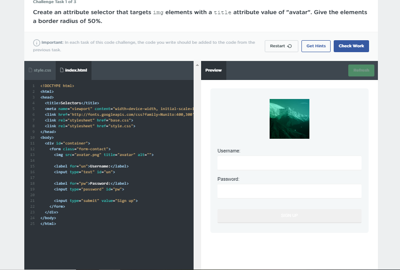
Task: Click the circular arrow icon in Restart
Action: tap(290, 46)
